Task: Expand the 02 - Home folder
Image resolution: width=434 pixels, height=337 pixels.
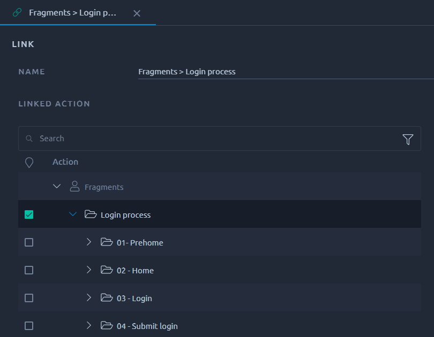Action: (x=88, y=270)
